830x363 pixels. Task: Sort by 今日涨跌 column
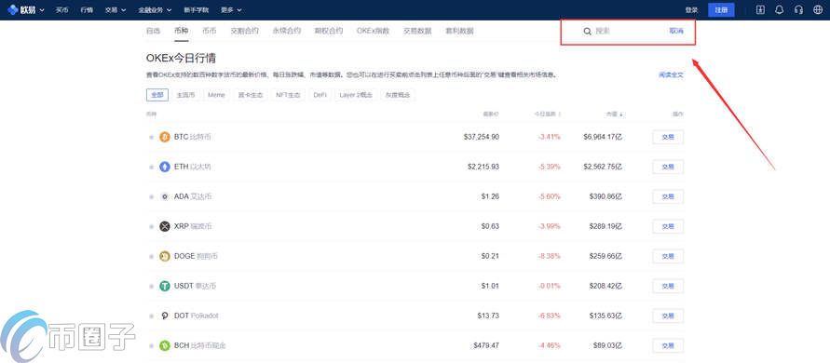(x=548, y=114)
